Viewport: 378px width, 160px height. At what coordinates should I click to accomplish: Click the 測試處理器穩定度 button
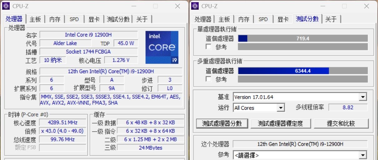click(x=280, y=123)
